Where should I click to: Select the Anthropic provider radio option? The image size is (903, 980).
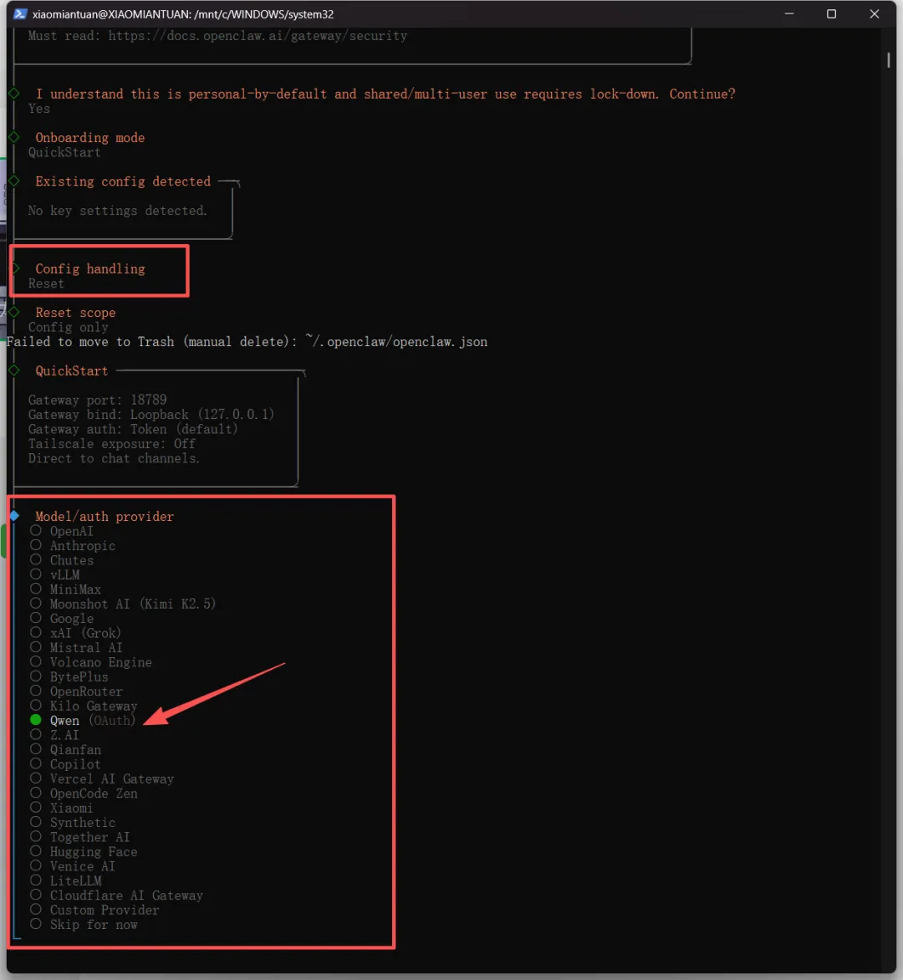click(x=73, y=546)
